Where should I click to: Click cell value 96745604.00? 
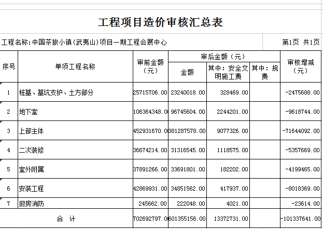coord(187,112)
